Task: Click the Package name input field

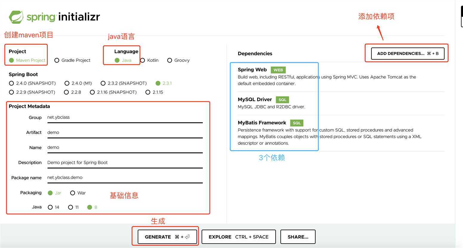Action: [125, 178]
